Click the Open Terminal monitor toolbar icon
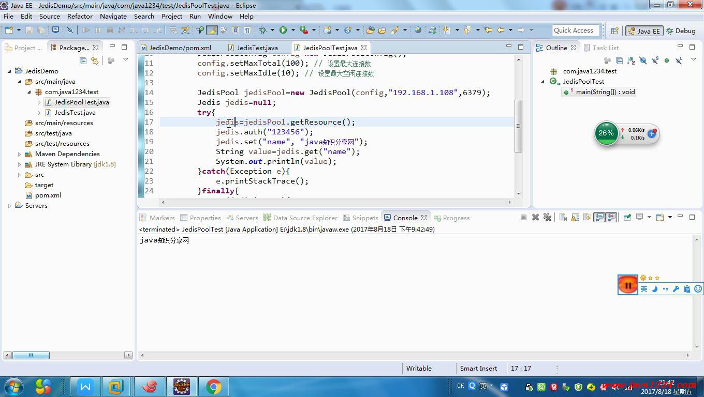The height and width of the screenshot is (397, 704). click(55, 30)
